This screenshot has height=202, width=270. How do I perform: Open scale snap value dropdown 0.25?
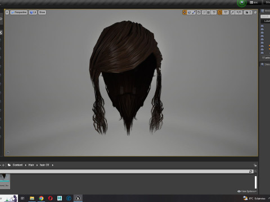pyautogui.click(x=238, y=12)
